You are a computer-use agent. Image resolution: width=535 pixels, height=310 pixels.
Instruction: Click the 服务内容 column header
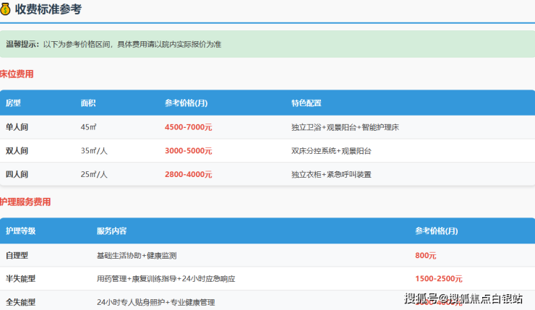click(111, 231)
